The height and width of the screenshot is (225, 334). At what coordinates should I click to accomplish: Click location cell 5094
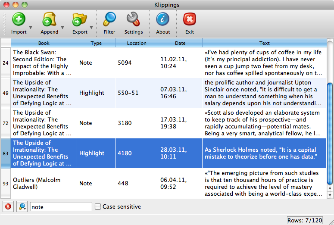tap(137, 62)
